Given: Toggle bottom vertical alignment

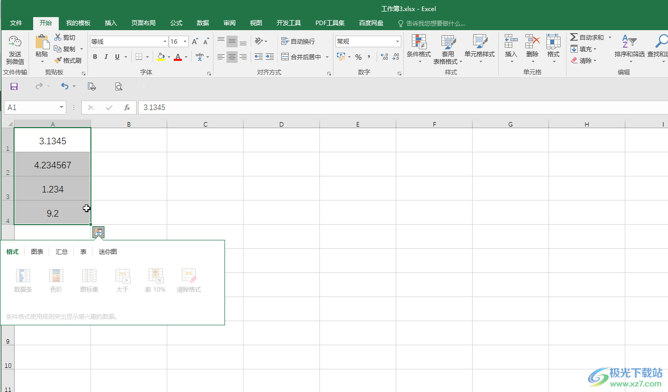Looking at the screenshot, I should [x=243, y=41].
